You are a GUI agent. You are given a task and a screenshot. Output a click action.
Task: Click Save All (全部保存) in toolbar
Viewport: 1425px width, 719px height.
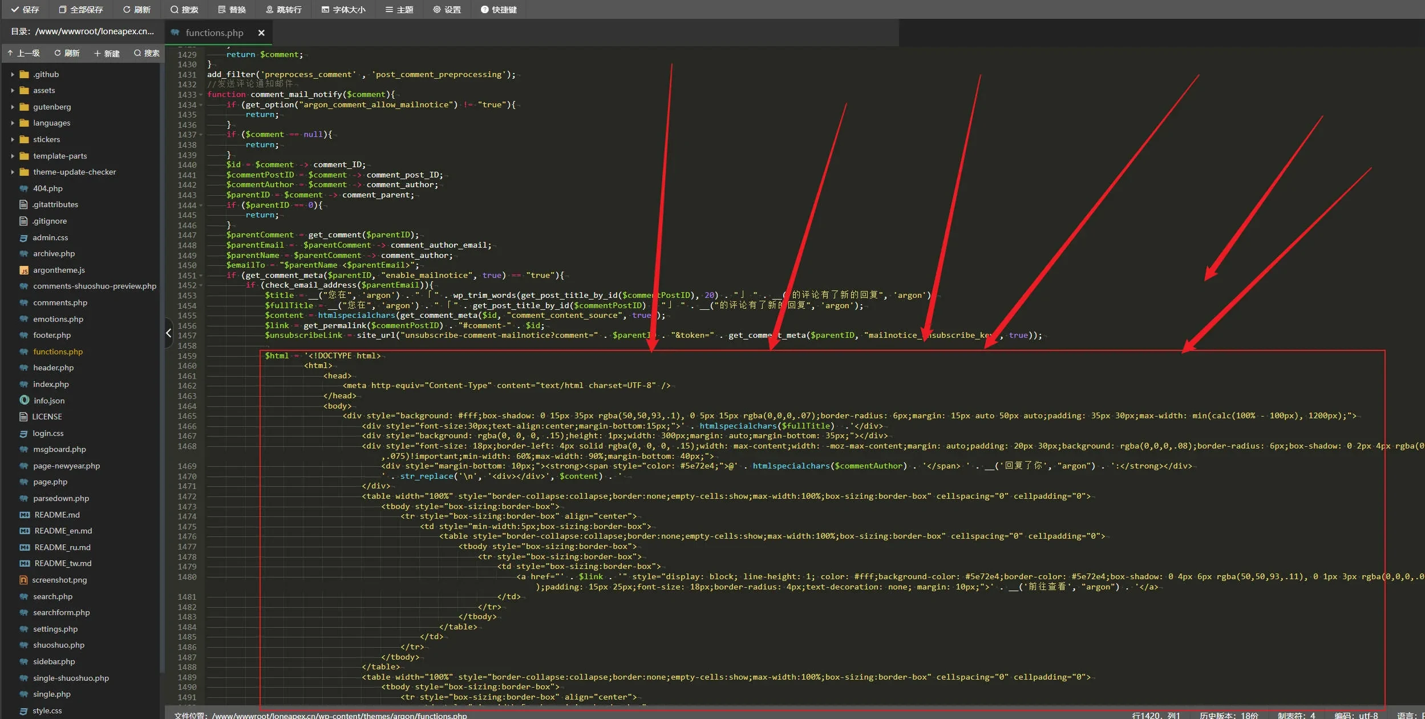tap(80, 9)
